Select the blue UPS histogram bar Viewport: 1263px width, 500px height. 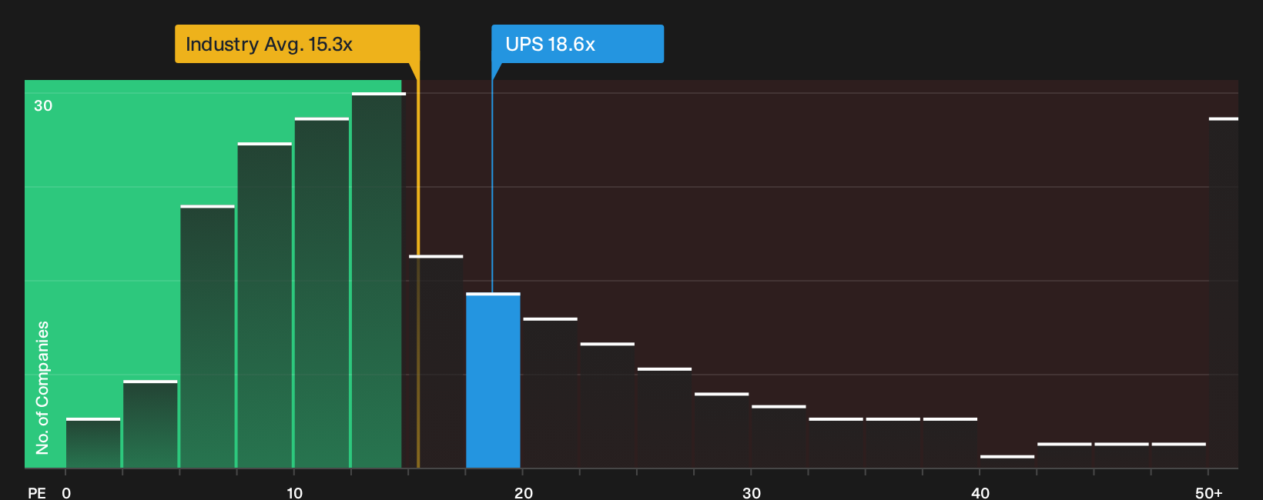(493, 381)
